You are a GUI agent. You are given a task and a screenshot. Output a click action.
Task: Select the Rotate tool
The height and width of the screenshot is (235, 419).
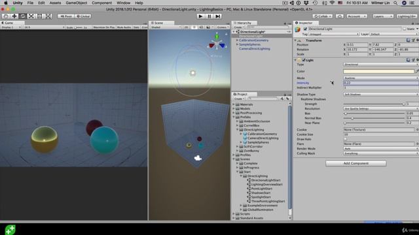click(x=23, y=16)
